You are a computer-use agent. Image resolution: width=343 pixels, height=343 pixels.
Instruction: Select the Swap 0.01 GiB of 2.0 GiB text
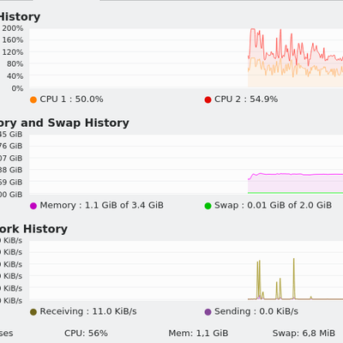coord(273,205)
